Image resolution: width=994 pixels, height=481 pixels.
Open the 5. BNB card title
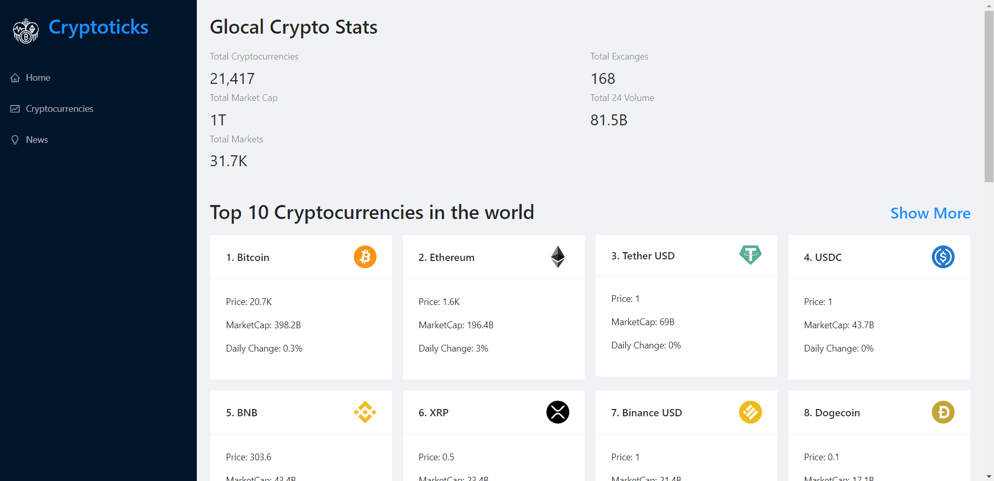(241, 413)
